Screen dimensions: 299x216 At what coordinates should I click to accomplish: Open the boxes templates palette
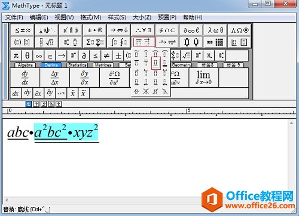click(240, 42)
